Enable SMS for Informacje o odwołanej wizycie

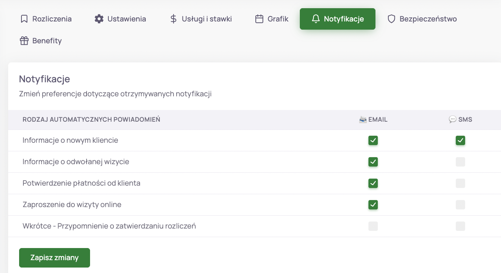tap(460, 162)
